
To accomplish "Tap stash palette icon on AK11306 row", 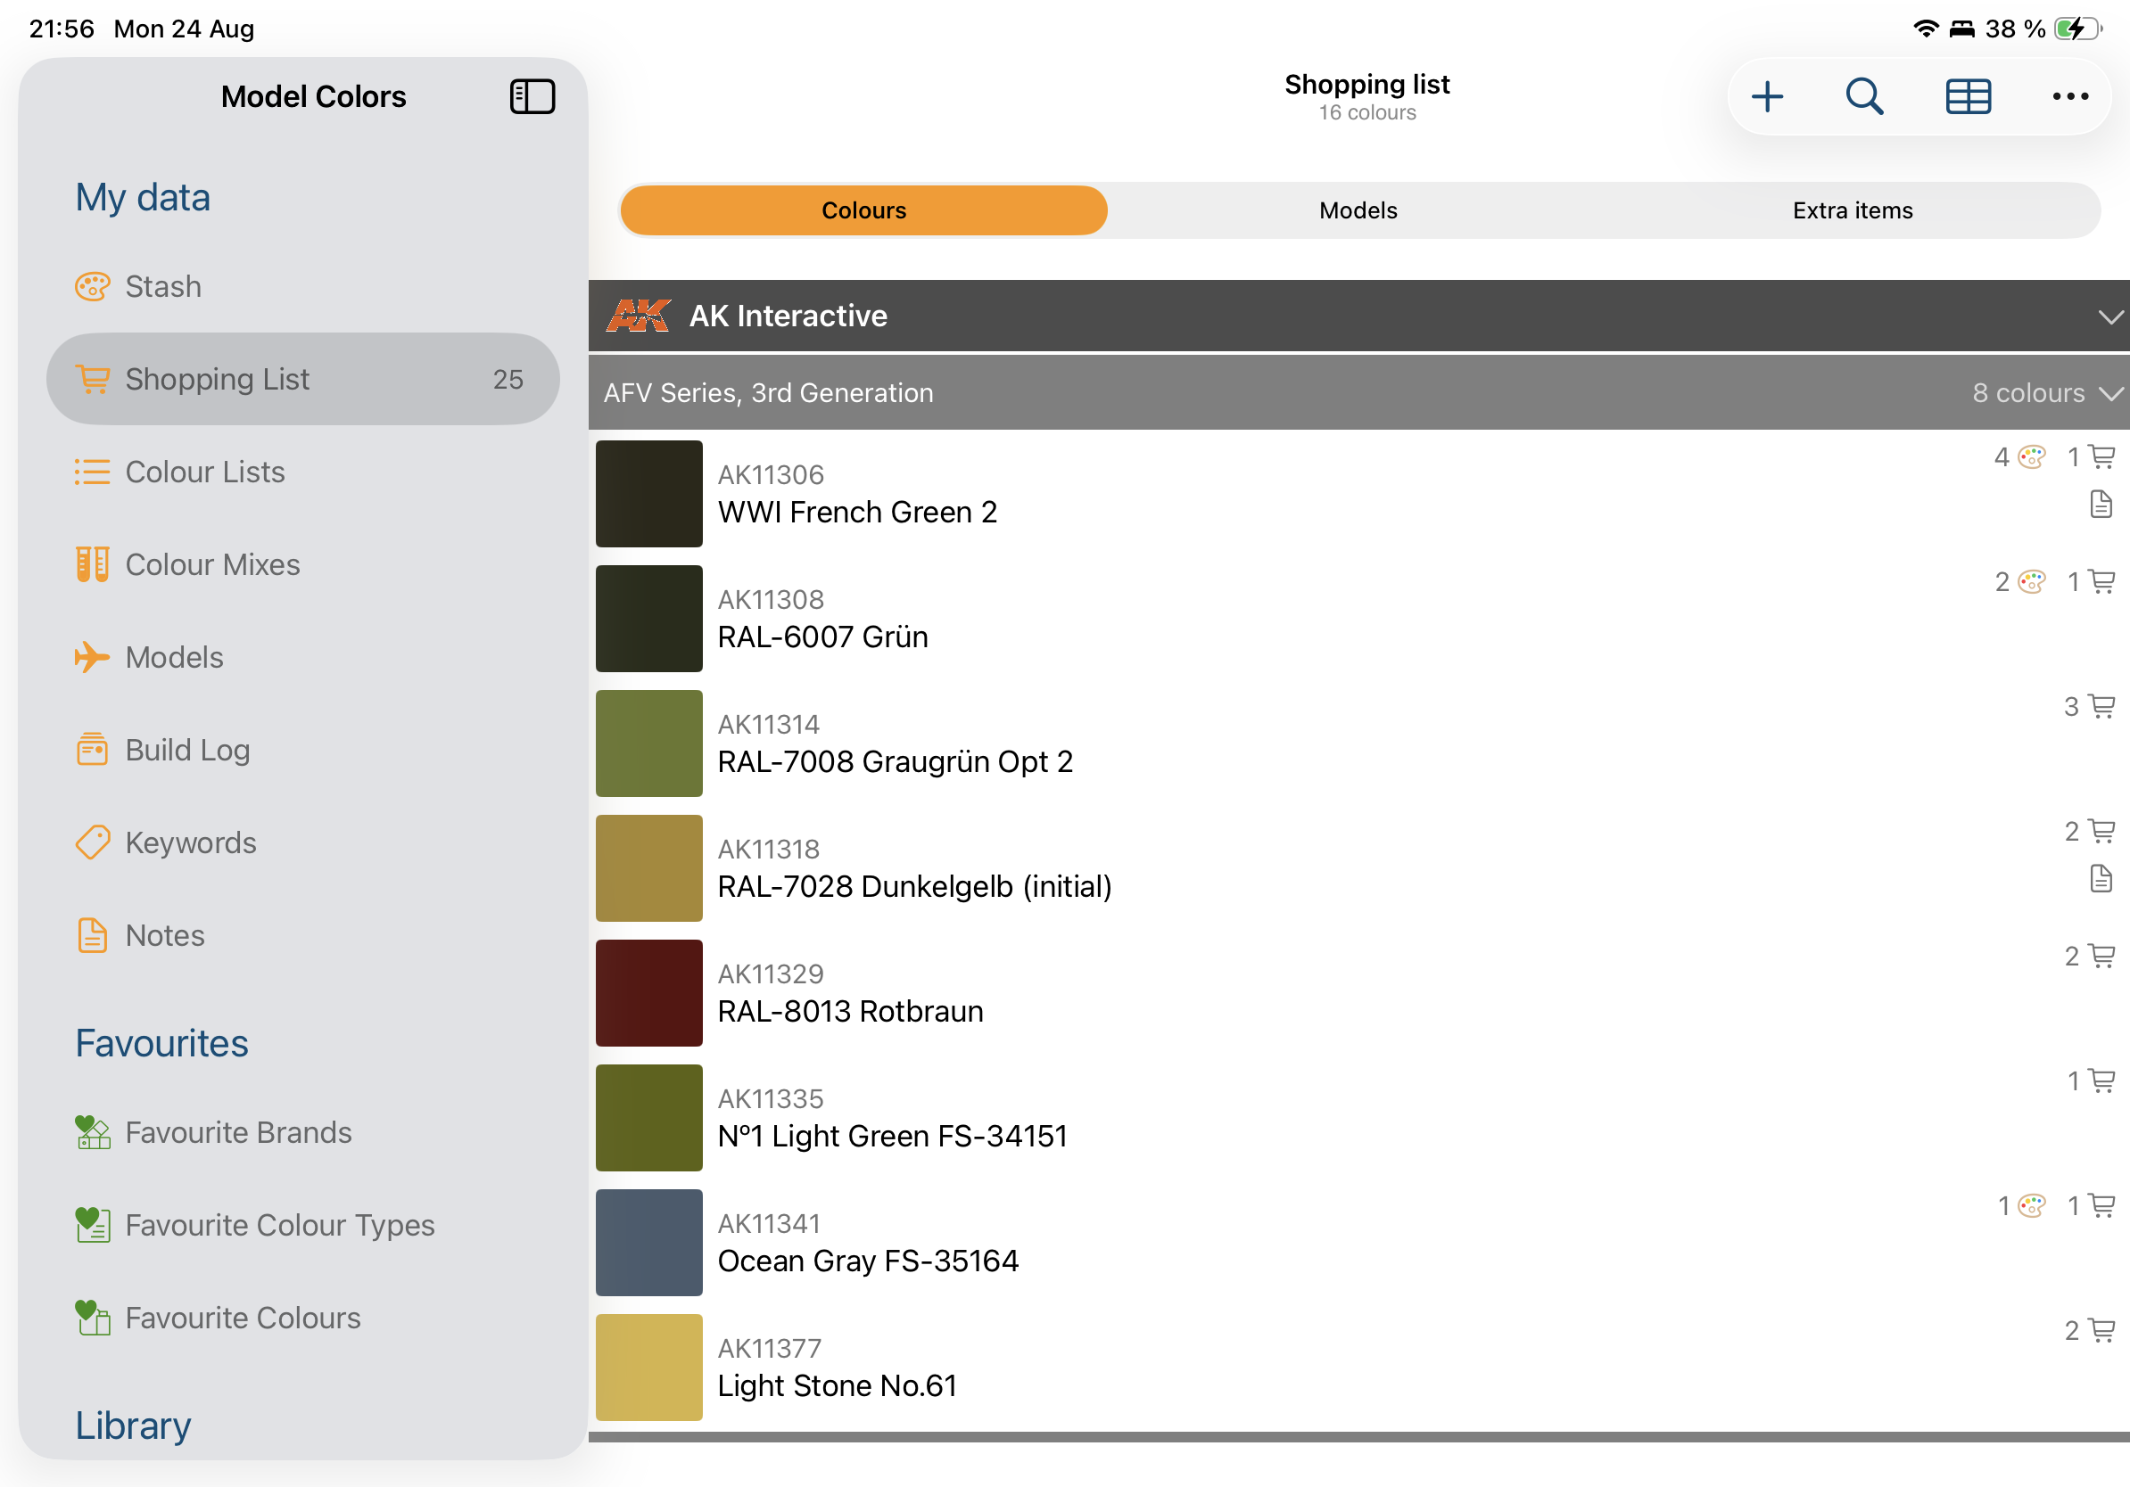I will click(2032, 457).
